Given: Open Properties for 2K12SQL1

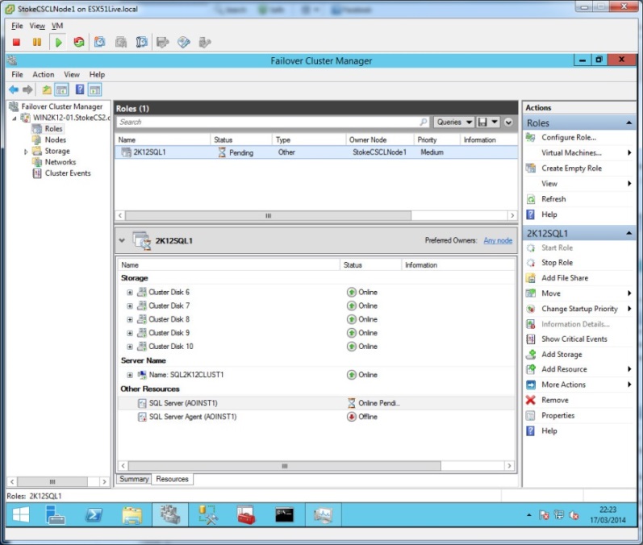Looking at the screenshot, I should 557,415.
